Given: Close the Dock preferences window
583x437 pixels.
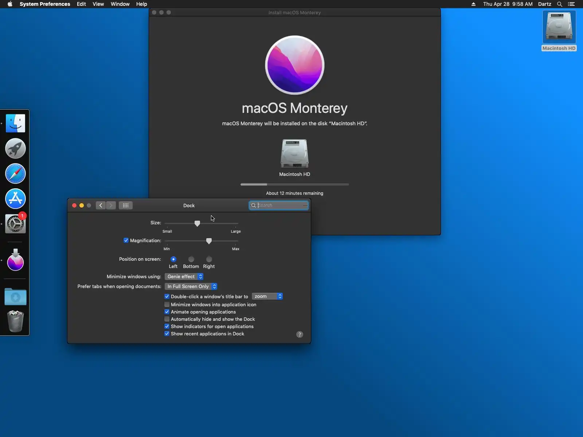Looking at the screenshot, I should [x=74, y=205].
